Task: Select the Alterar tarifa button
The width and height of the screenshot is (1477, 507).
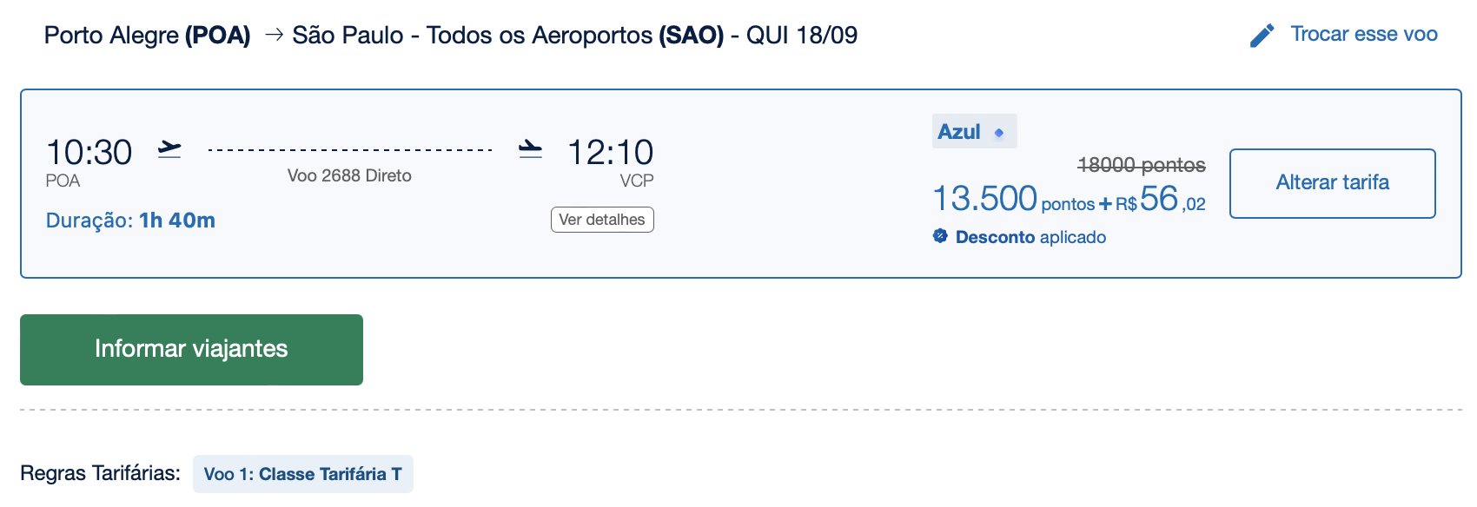Action: pyautogui.click(x=1333, y=183)
